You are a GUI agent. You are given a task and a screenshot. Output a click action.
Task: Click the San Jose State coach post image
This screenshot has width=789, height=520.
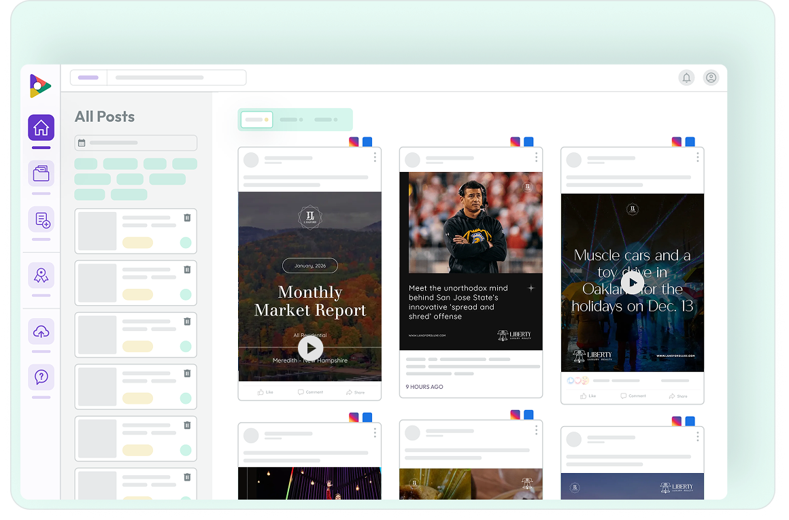(471, 222)
